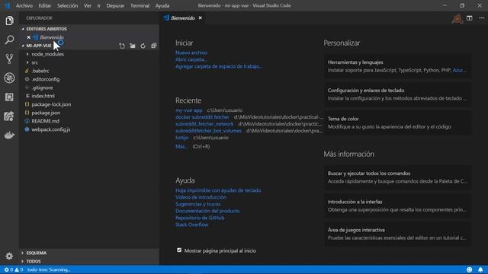The image size is (488, 274).
Task: Open the Search view in activity bar
Action: tap(9, 40)
